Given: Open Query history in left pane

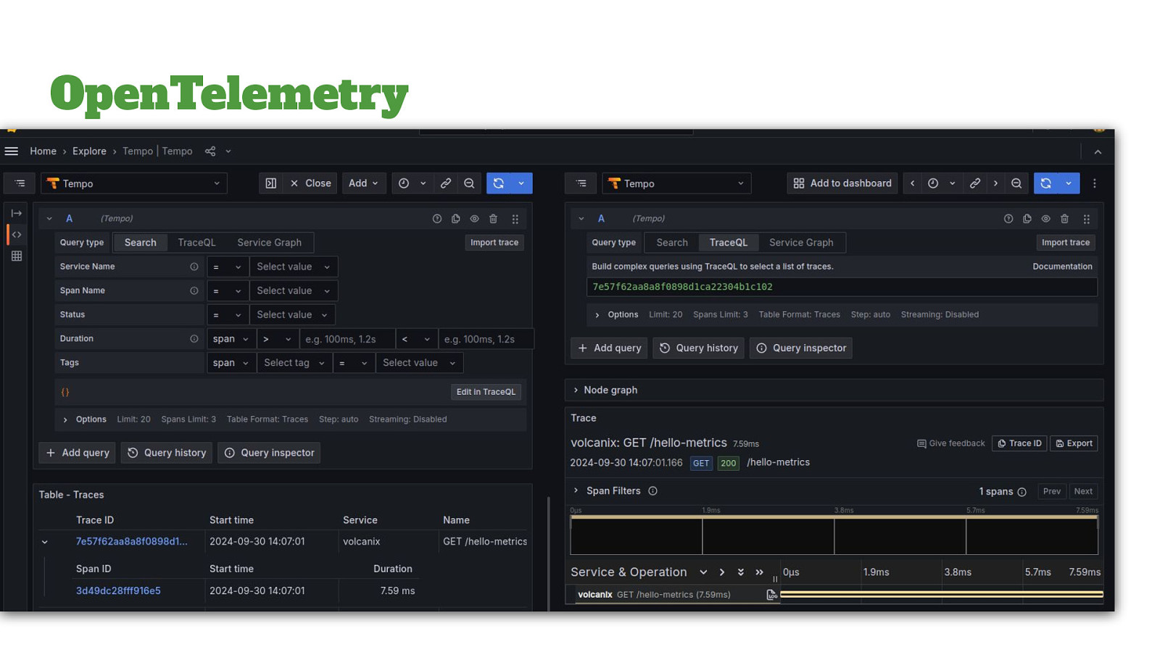Looking at the screenshot, I should 167,453.
